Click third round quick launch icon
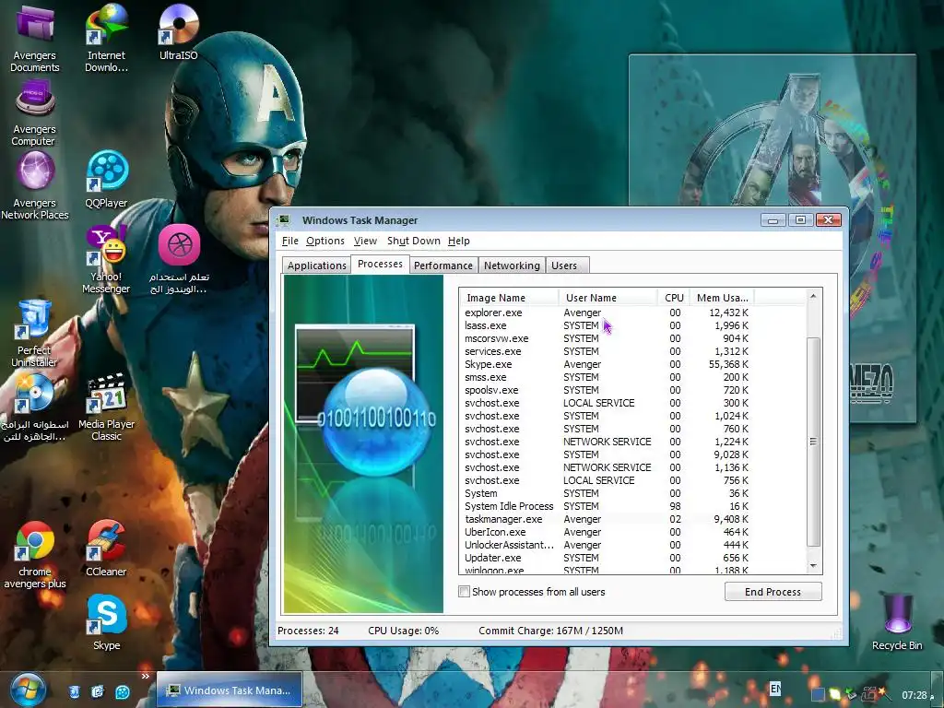Screen dimensions: 944x708 point(123,691)
